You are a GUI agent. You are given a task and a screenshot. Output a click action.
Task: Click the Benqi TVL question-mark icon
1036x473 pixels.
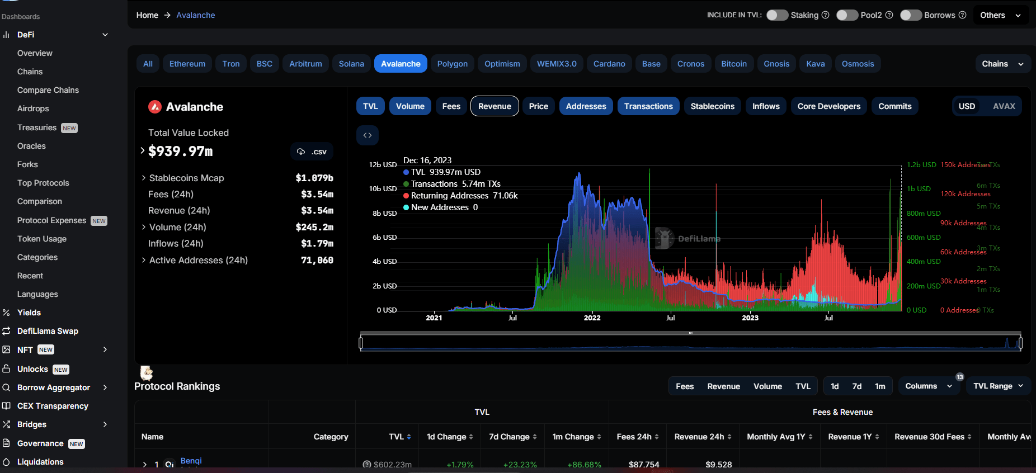[x=367, y=465]
